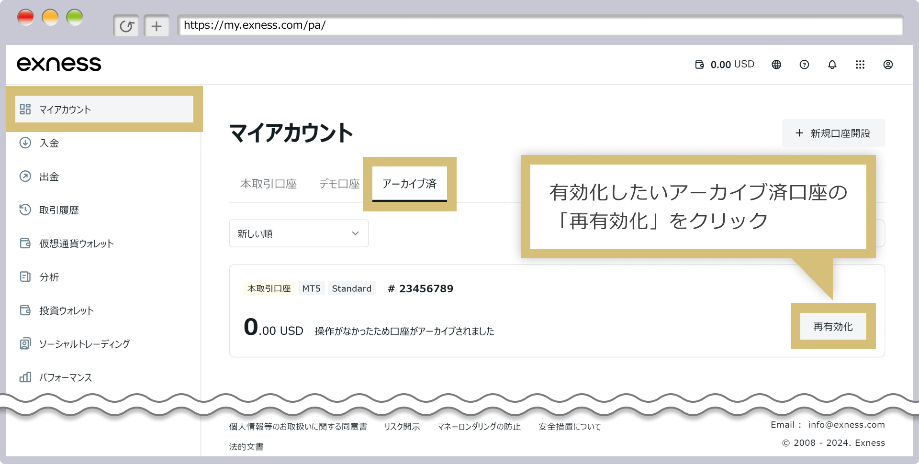Click the 投資ウォレット icon
The width and height of the screenshot is (919, 464).
pyautogui.click(x=25, y=310)
